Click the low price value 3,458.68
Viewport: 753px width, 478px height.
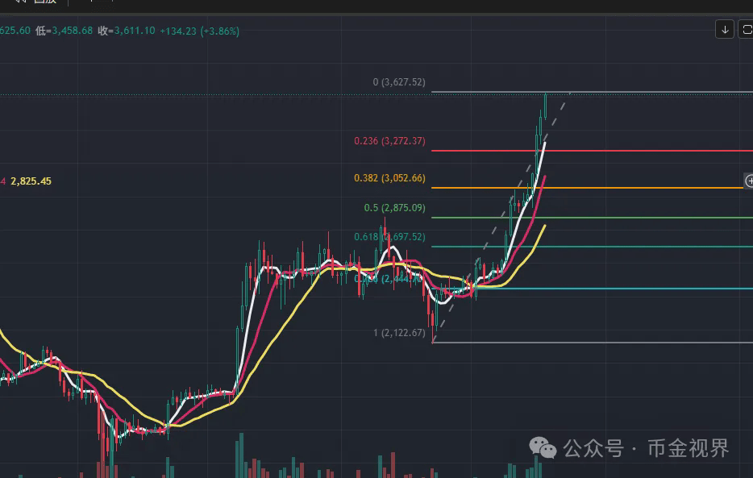pos(72,31)
